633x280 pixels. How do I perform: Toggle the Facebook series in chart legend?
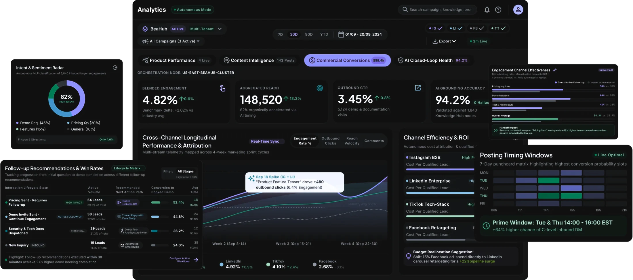[x=328, y=264]
